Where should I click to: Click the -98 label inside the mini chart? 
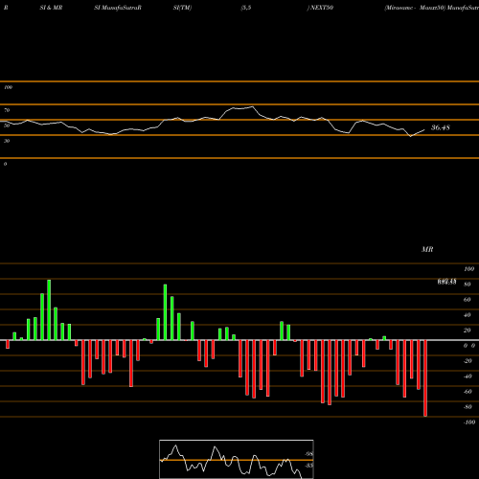click(x=308, y=454)
